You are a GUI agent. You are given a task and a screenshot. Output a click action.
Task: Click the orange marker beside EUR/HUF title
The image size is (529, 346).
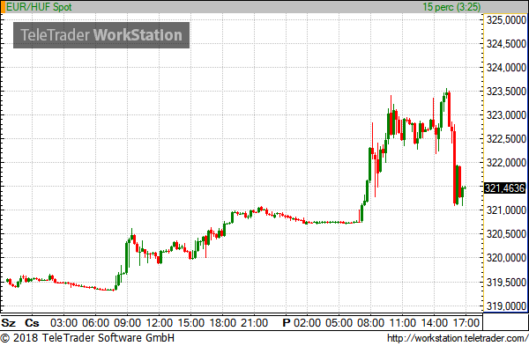click(3, 7)
